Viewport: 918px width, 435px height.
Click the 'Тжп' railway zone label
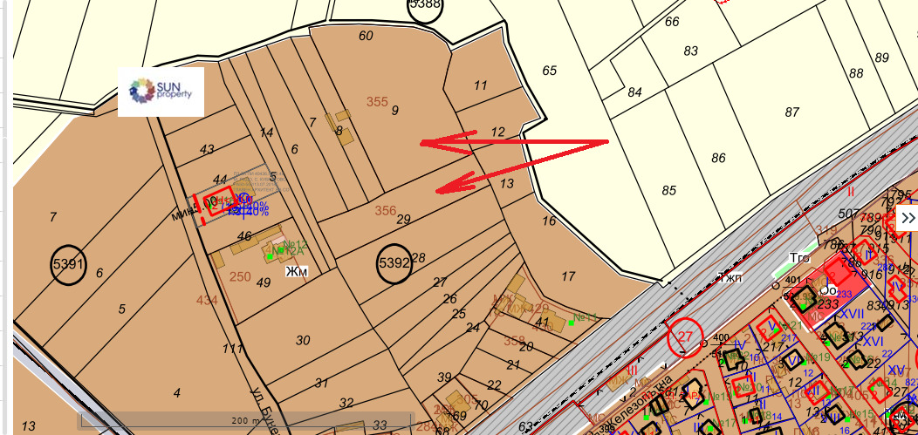730,277
